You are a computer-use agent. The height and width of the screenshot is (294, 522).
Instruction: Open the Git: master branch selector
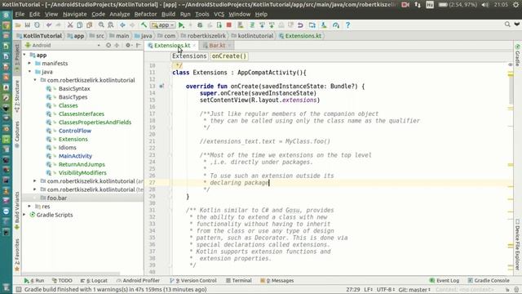coord(414,289)
